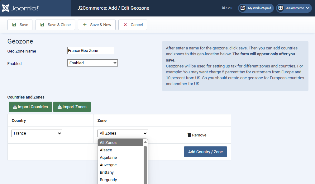Click the Joomla version 5.2.0 indicator

(227, 8)
